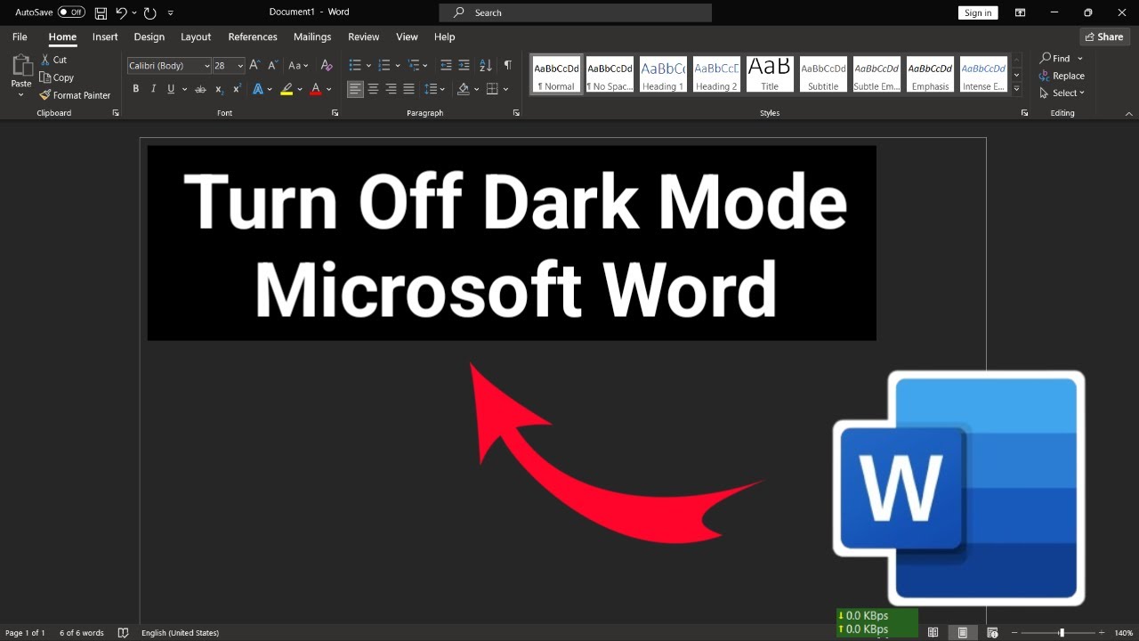Click Replace in Editing group
1139x641 pixels.
[x=1062, y=76]
